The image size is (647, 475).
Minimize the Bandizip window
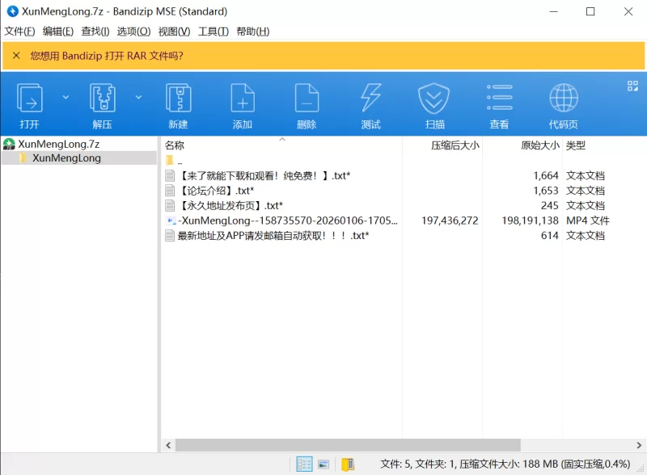pyautogui.click(x=553, y=11)
